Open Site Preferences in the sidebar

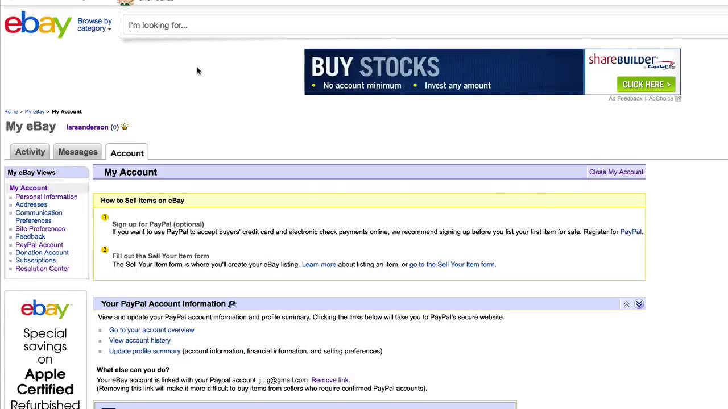(x=40, y=229)
